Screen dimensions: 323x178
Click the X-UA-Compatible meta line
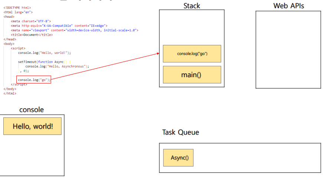[x=59, y=26]
